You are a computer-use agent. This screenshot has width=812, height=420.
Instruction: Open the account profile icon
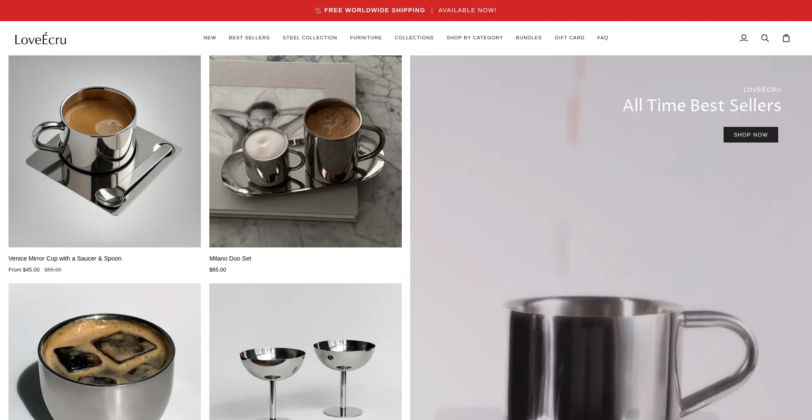[x=744, y=38]
